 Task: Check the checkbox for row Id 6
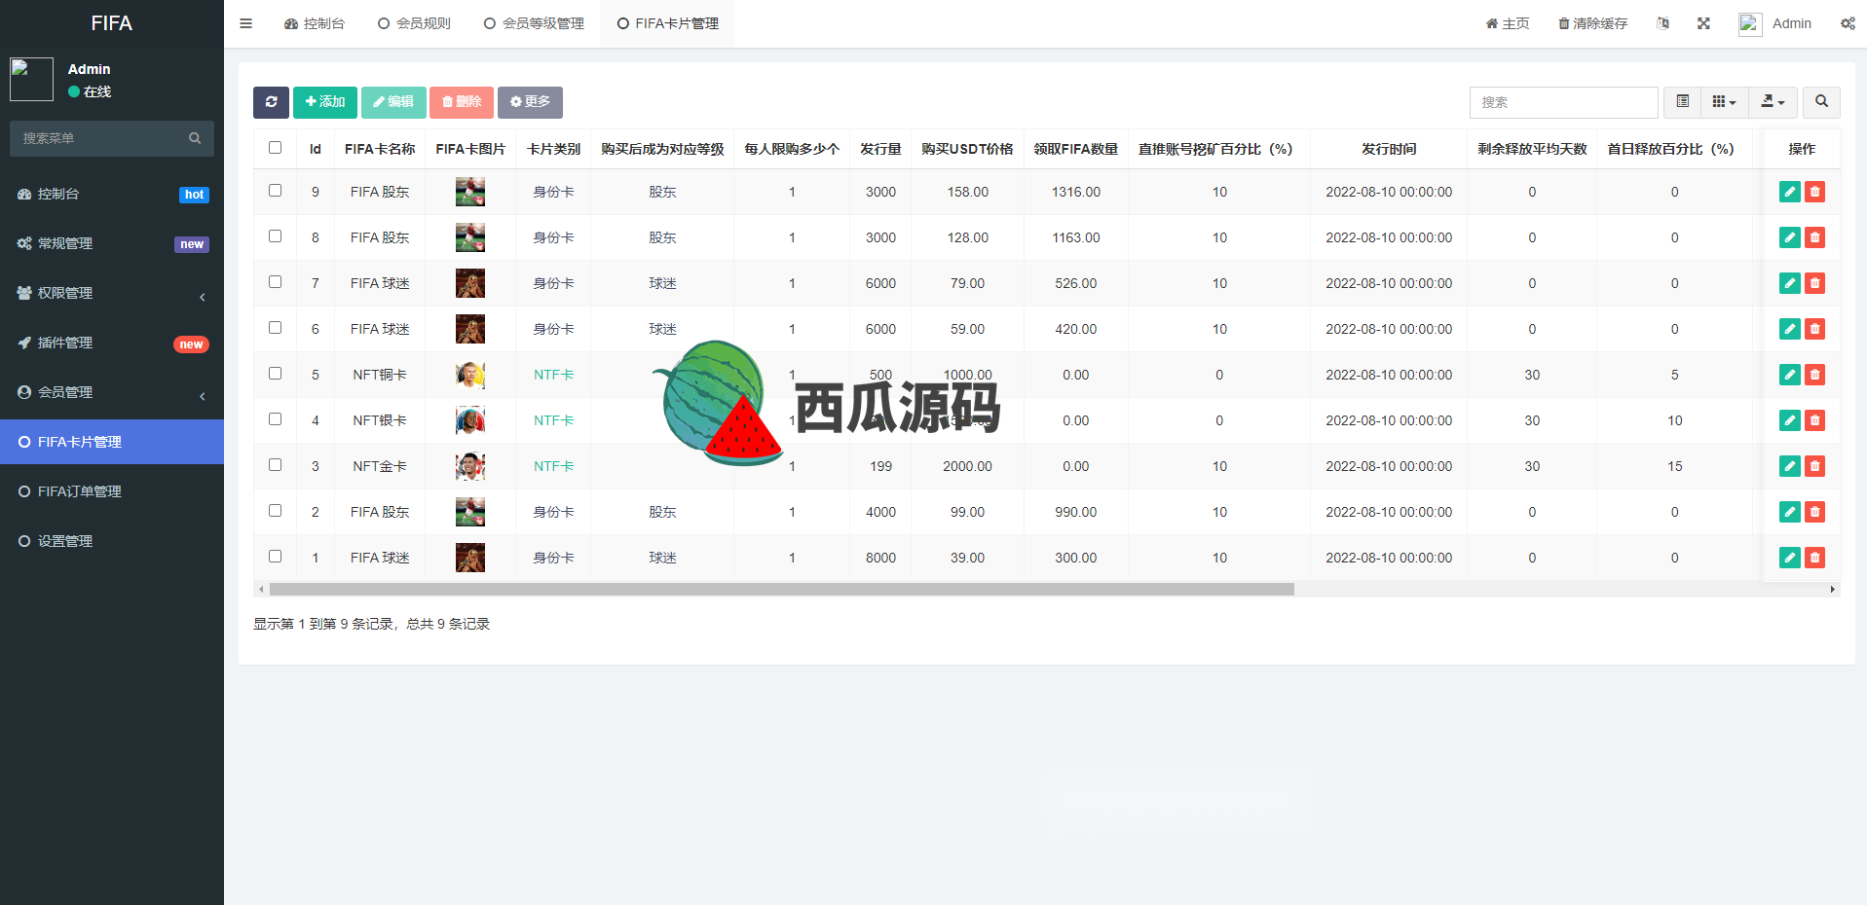pos(276,328)
